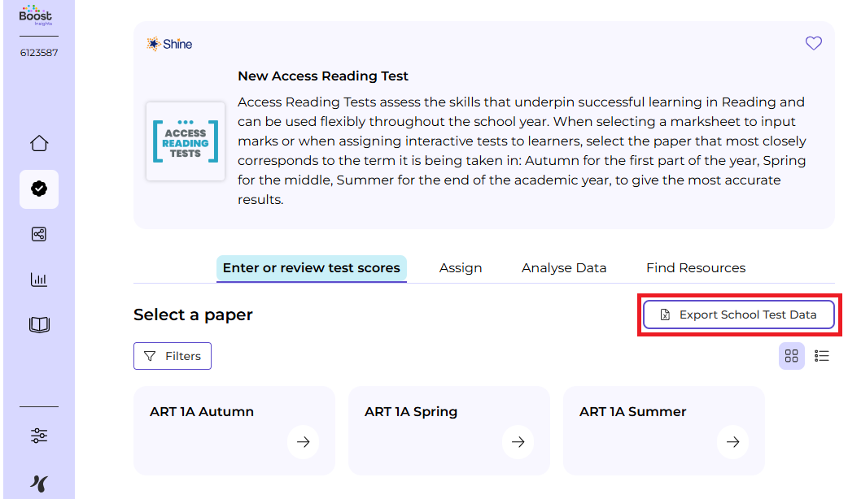Open the assessments checkmark badge icon
Viewport: 848px width, 499px height.
[39, 189]
